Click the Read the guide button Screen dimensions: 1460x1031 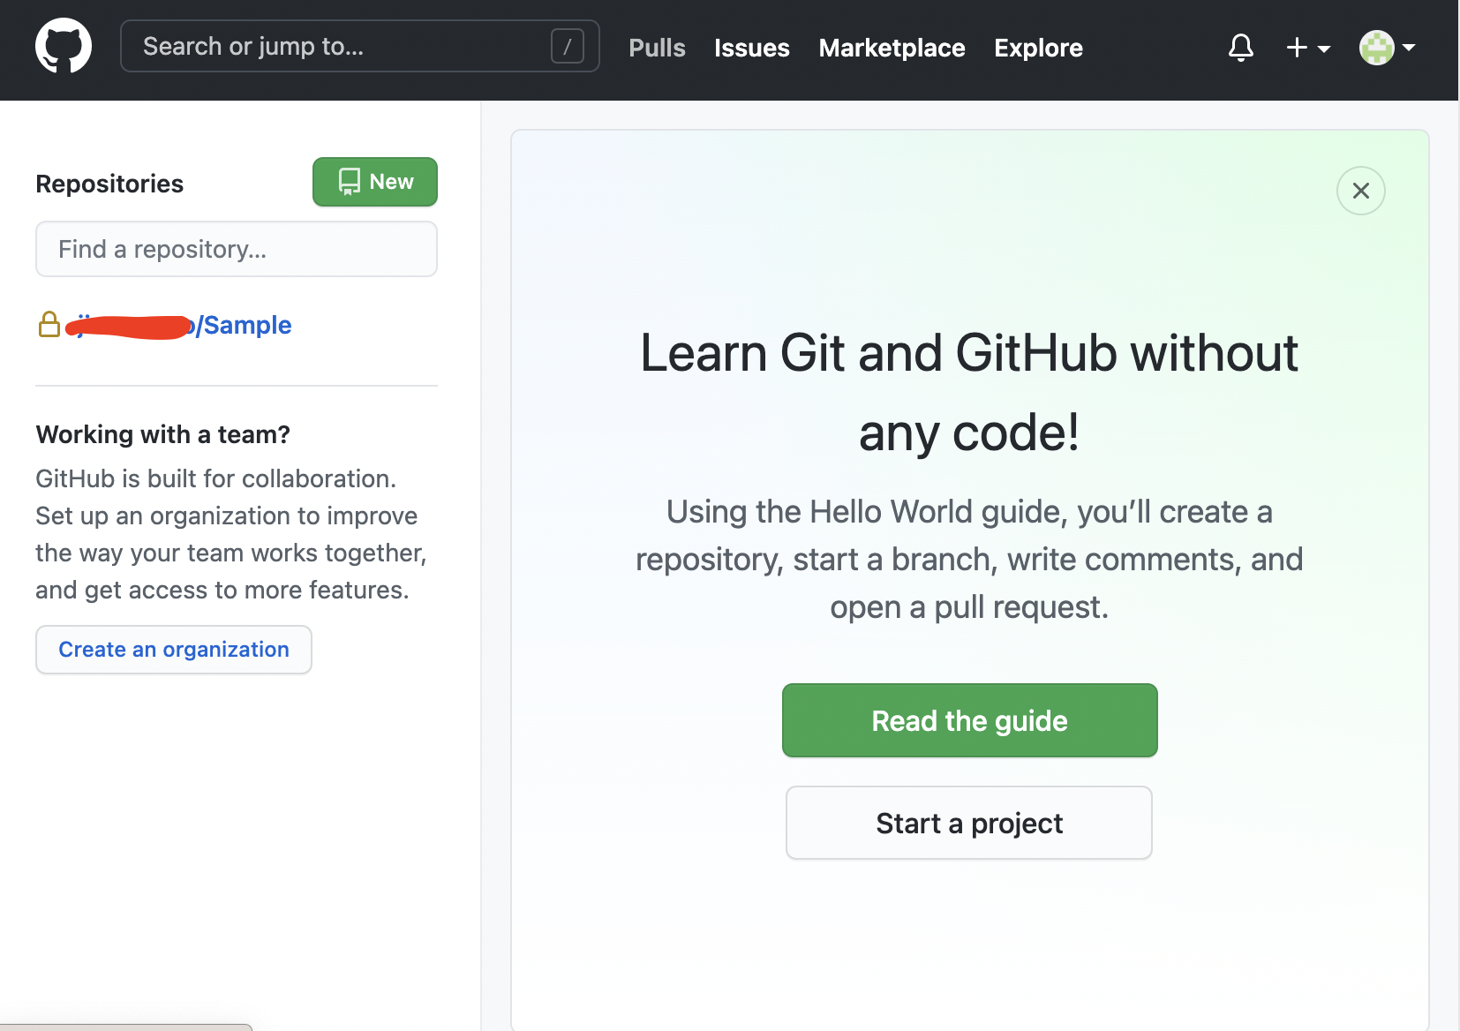969,720
